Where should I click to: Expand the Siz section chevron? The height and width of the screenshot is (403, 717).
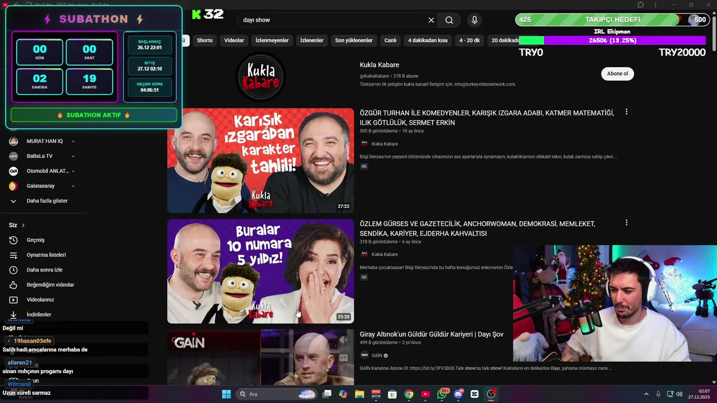pyautogui.click(x=23, y=226)
